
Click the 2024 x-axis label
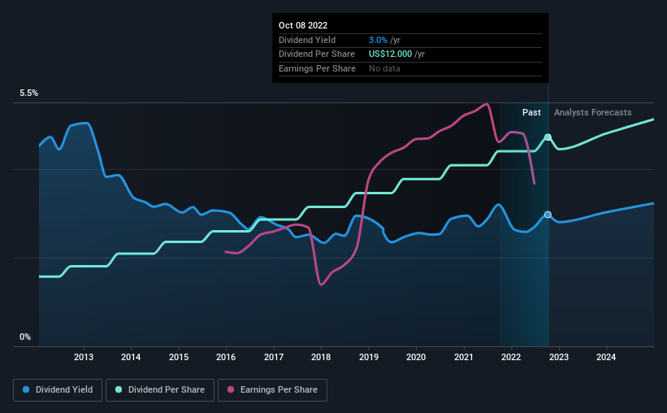(606, 357)
